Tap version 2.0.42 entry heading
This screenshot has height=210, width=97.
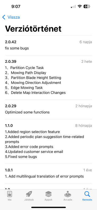coord(11,42)
